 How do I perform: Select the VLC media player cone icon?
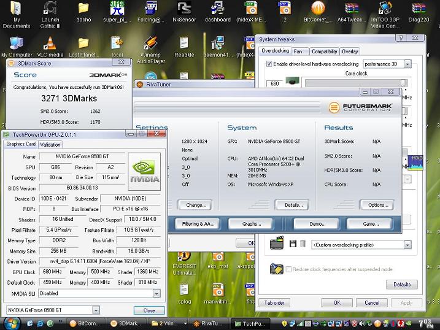point(50,47)
